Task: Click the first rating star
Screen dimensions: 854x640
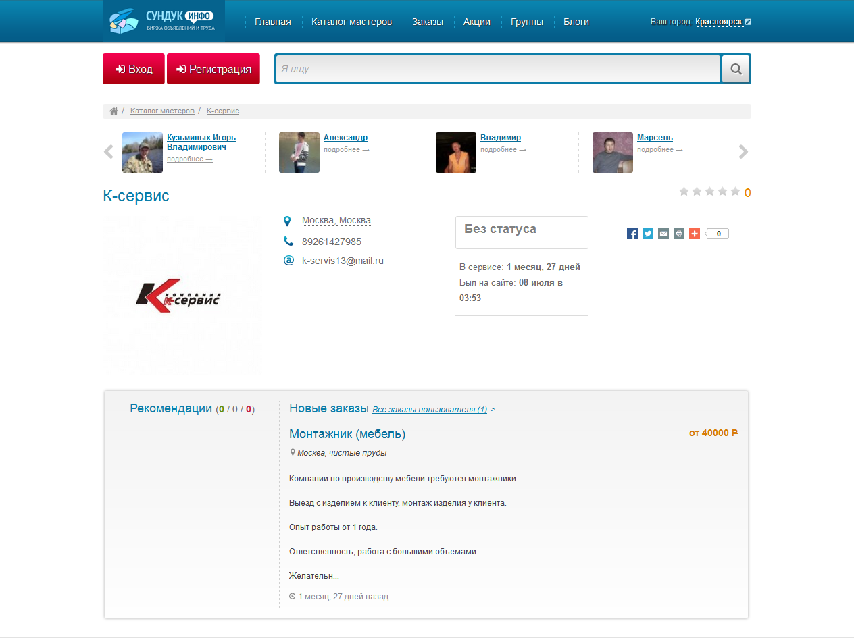Action: click(x=684, y=192)
